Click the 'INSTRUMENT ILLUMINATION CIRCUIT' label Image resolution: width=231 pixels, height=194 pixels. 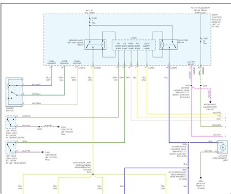[210, 107]
